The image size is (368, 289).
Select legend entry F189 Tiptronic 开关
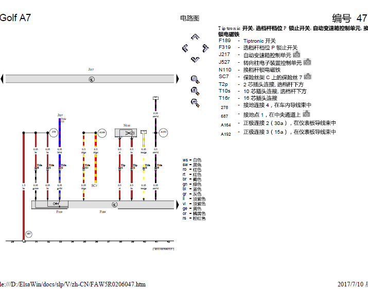(x=247, y=41)
